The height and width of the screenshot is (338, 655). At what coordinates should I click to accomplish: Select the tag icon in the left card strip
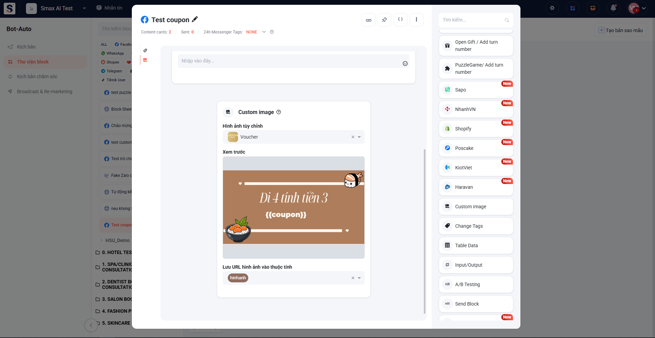click(145, 51)
